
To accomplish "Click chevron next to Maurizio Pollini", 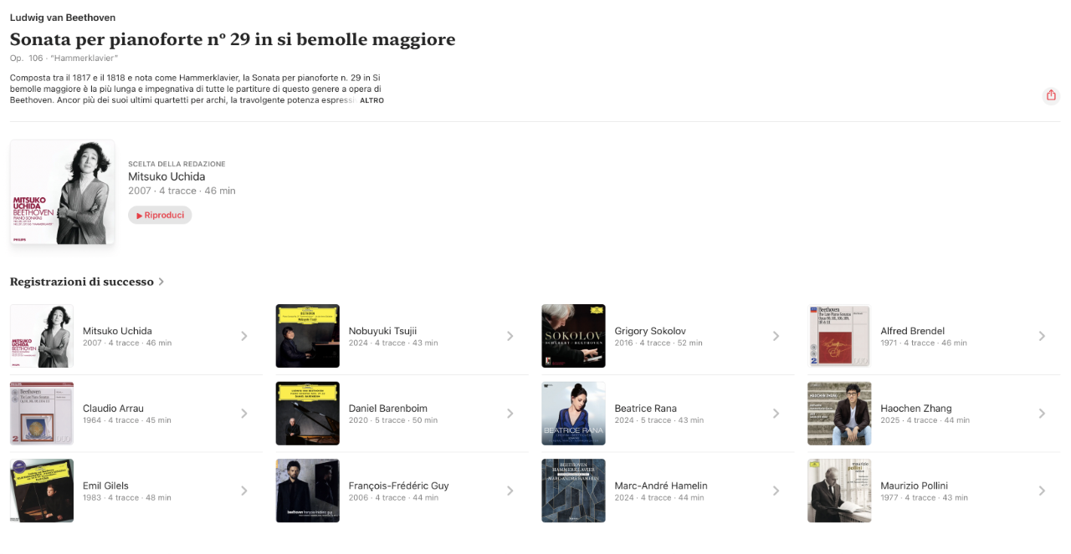I will (x=1042, y=491).
